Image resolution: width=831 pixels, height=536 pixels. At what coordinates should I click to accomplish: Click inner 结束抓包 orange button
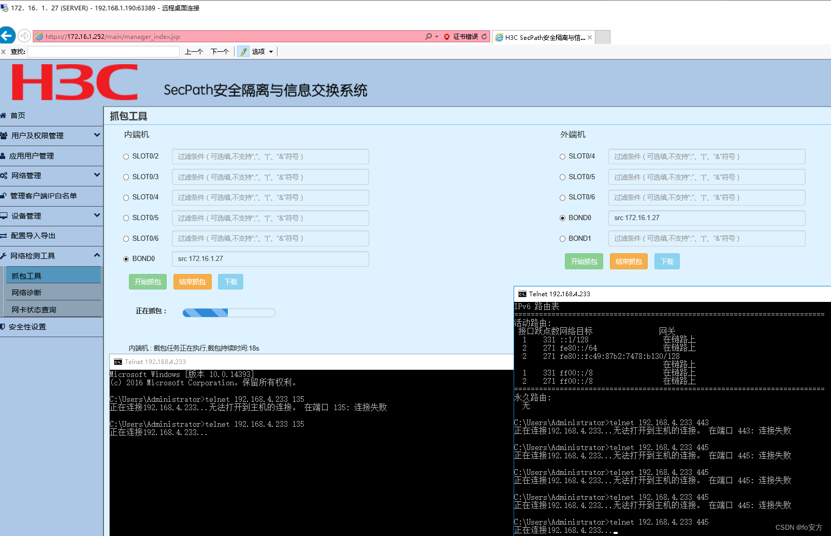click(x=192, y=282)
